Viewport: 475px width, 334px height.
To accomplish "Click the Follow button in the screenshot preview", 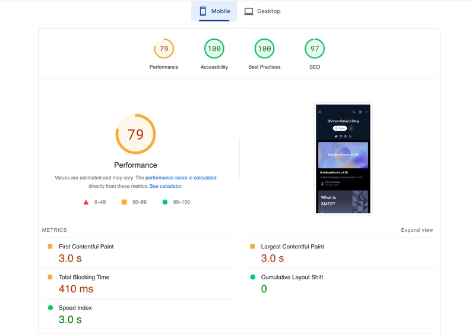I will pos(340,128).
